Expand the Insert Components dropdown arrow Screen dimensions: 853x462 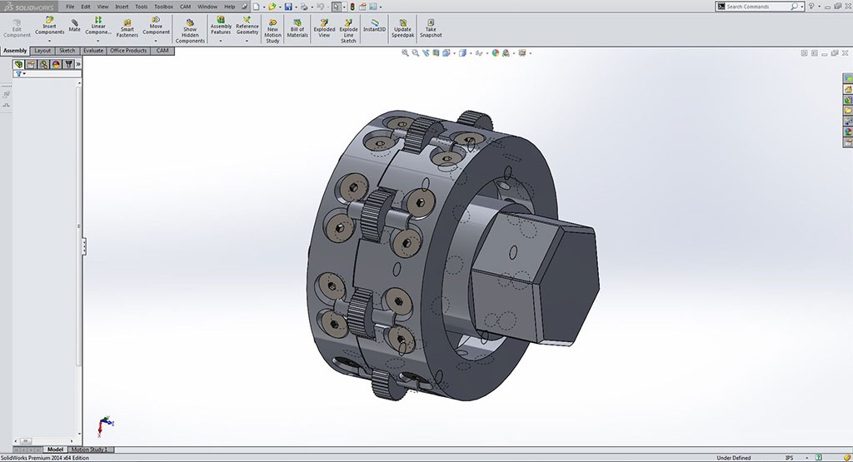49,40
